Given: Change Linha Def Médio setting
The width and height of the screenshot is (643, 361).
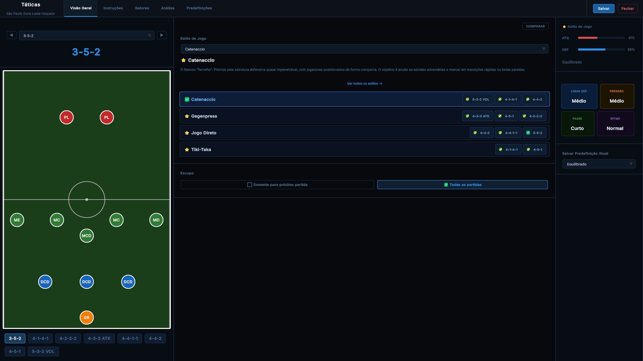Looking at the screenshot, I should click(579, 96).
